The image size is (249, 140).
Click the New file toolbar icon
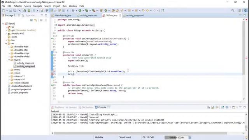pos(4,10)
